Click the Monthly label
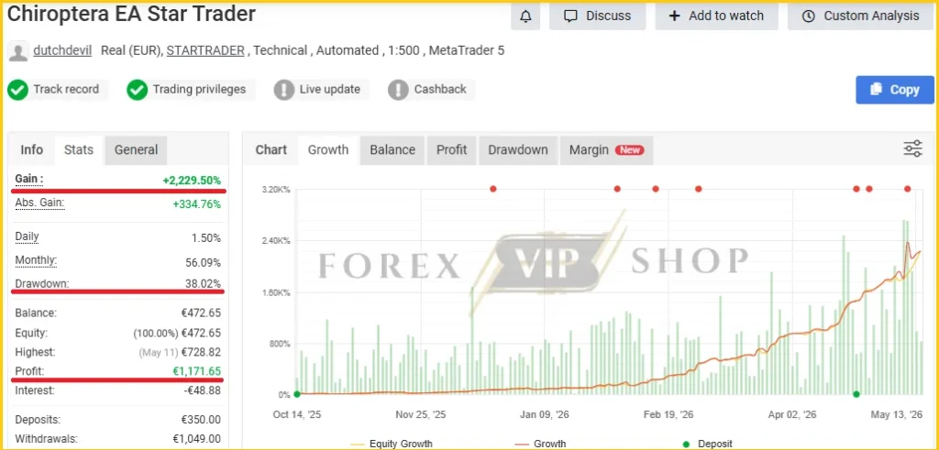939x450 pixels. [x=36, y=260]
